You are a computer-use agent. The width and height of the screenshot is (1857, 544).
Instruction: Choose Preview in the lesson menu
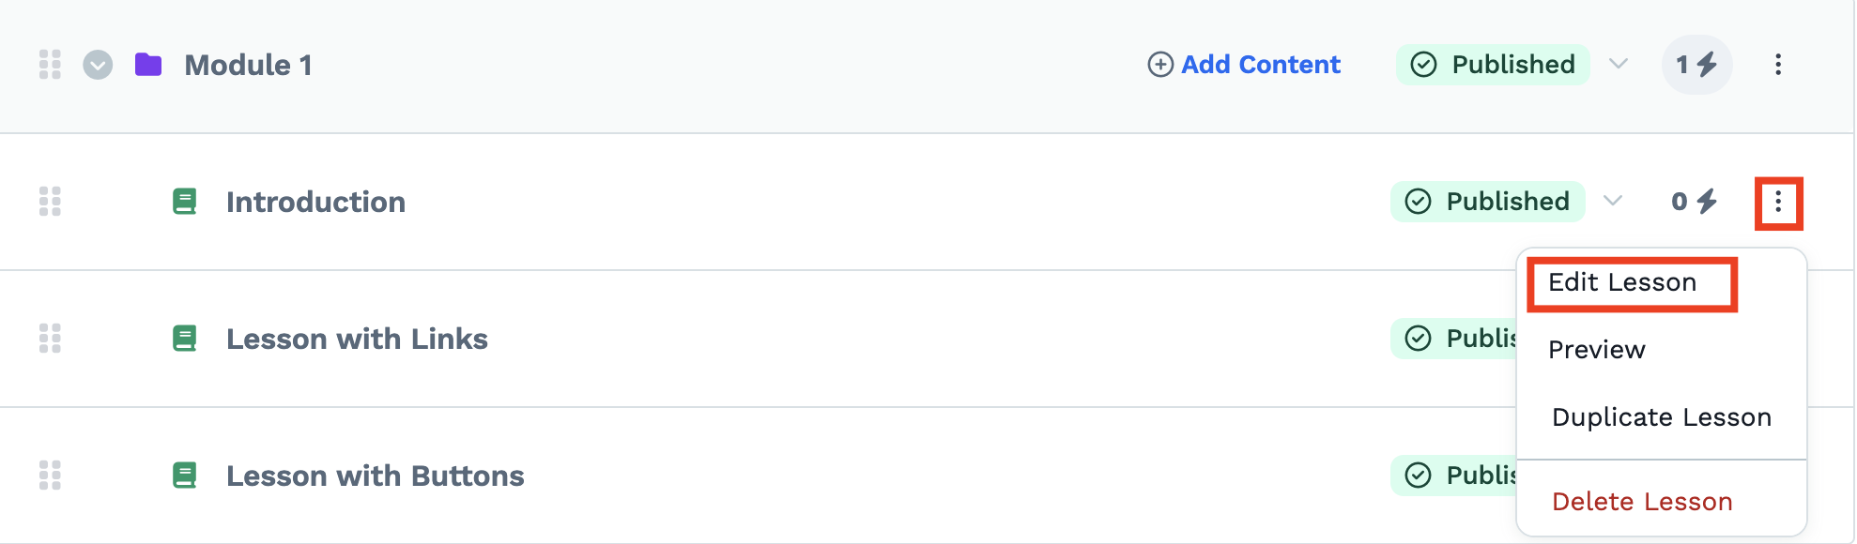1597,350
